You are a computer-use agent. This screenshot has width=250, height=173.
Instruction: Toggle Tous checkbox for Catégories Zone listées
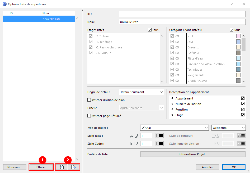232,30
